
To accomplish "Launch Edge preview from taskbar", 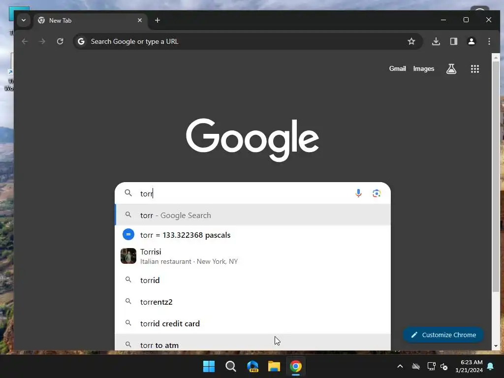I will coord(252,366).
